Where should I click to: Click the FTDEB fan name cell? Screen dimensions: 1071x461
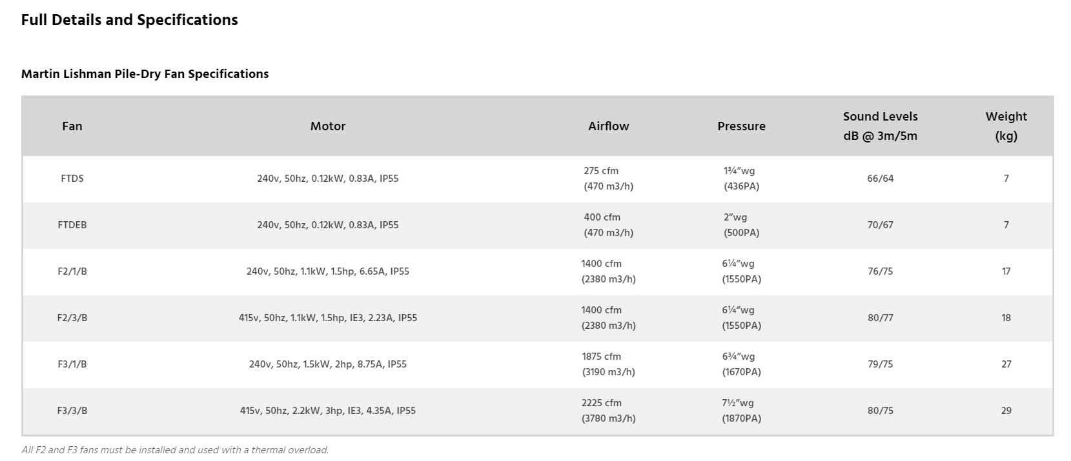point(72,225)
